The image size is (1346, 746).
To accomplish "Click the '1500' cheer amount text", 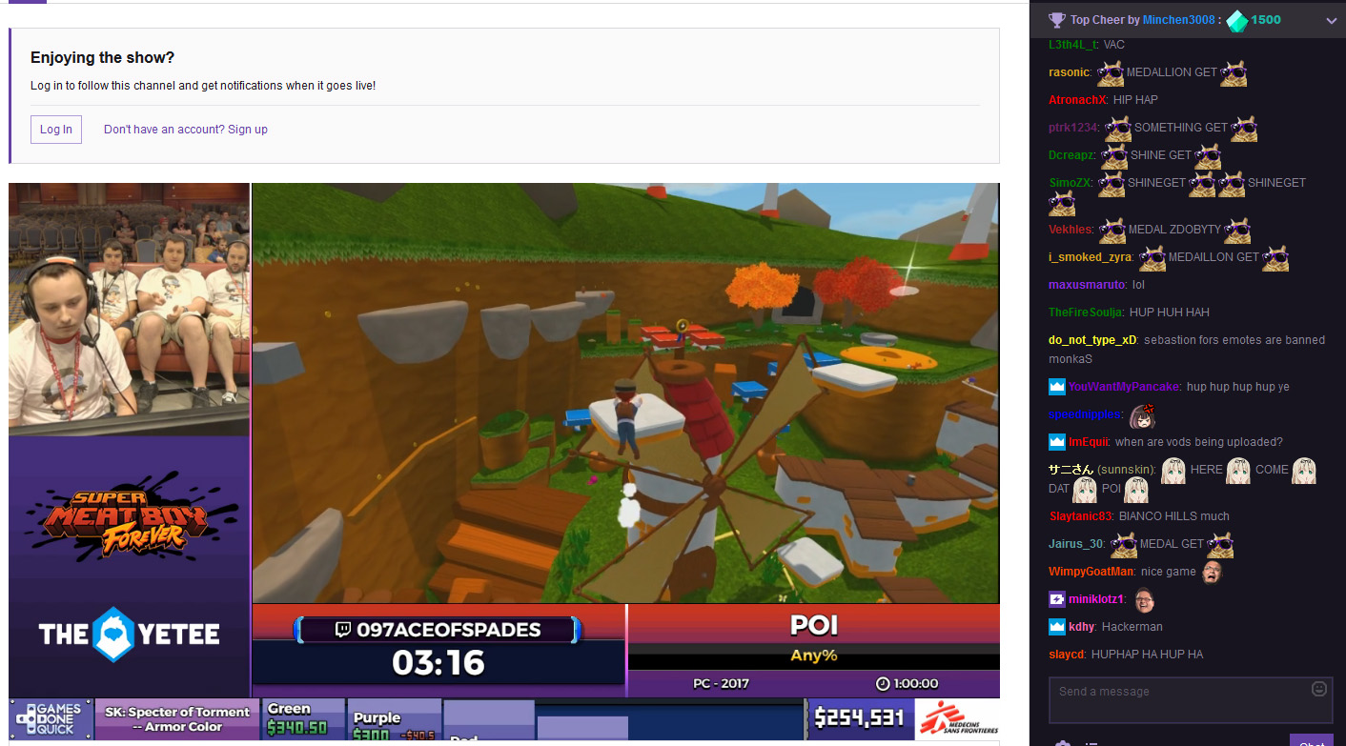I will [x=1266, y=20].
